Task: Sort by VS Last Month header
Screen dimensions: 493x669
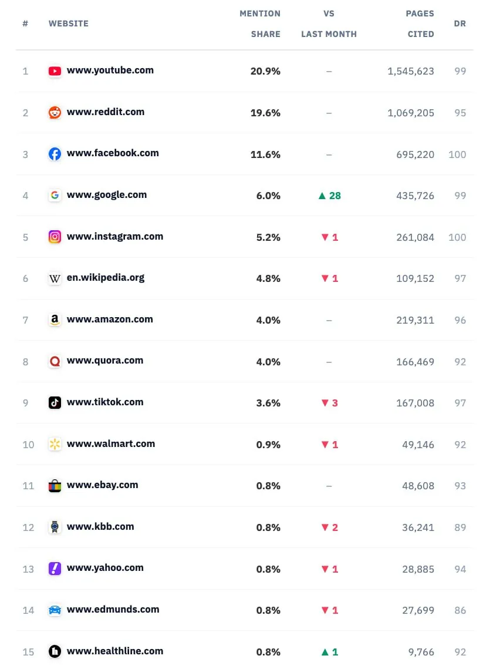Action: pyautogui.click(x=329, y=24)
